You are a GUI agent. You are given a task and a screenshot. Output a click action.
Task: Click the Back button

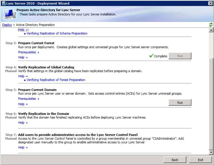175,160
